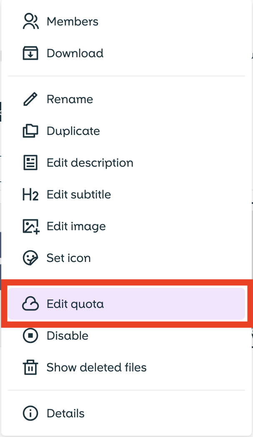Click the Members people icon
The image size is (253, 437).
click(30, 21)
